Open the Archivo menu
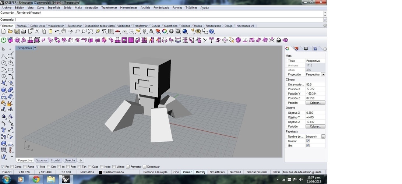This screenshot has width=402, height=184. (x=6, y=8)
